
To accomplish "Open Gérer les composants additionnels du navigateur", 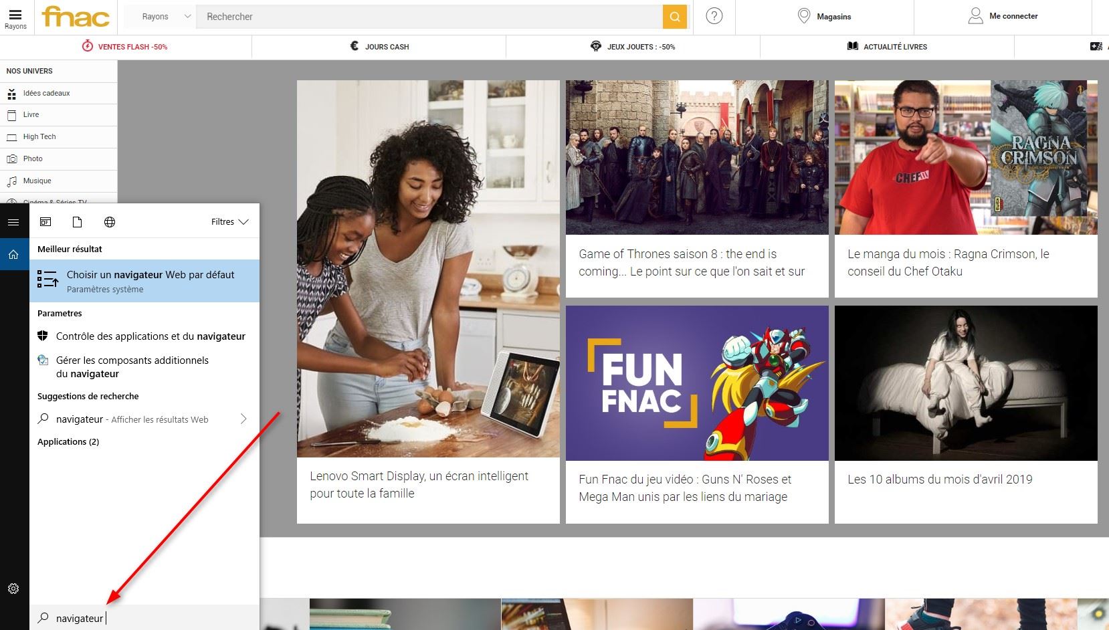I will [144, 366].
